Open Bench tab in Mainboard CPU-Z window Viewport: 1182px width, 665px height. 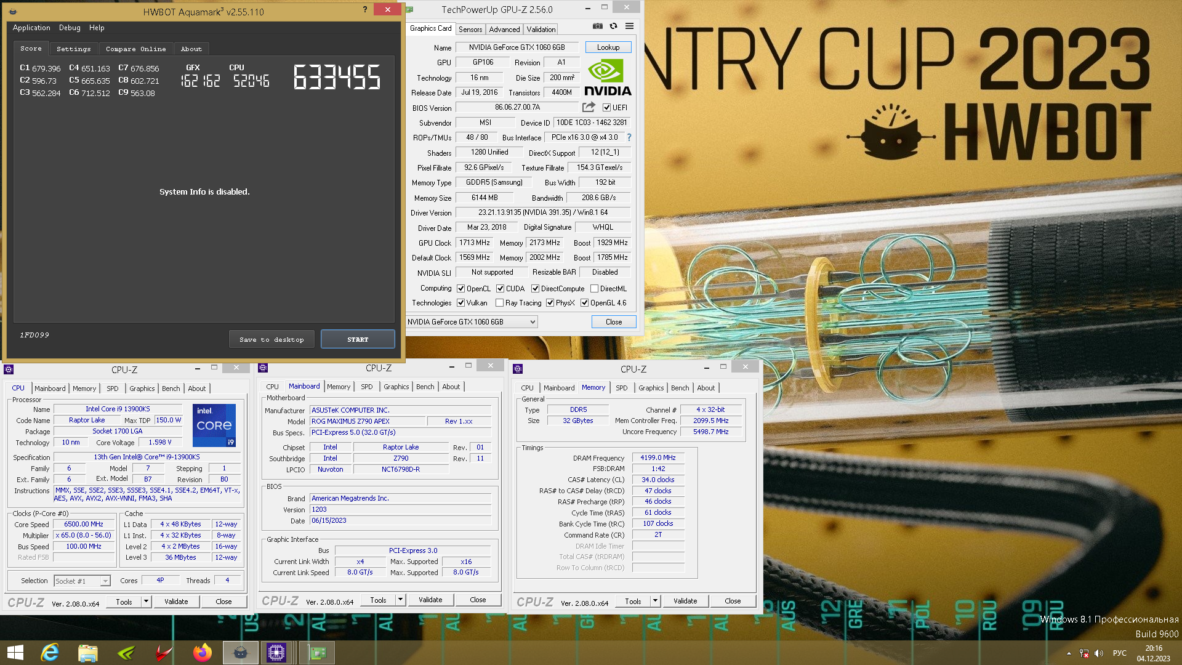pyautogui.click(x=425, y=386)
